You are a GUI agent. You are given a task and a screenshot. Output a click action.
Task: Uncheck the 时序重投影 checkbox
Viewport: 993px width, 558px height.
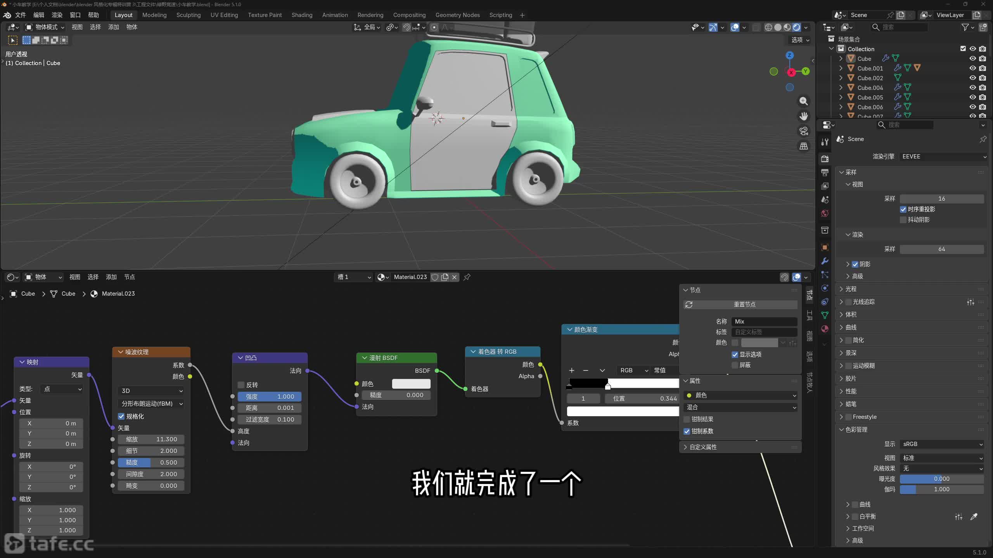903,209
